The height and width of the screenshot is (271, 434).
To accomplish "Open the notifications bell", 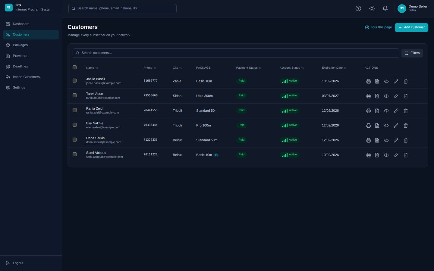I will [x=385, y=8].
